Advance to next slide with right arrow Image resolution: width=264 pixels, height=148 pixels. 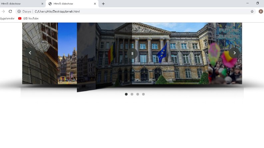[x=234, y=53]
